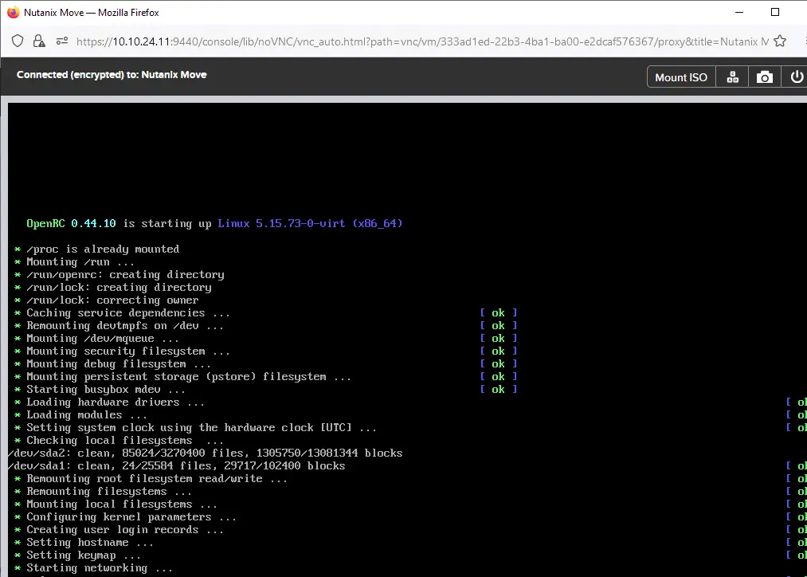Click the 'Setting keymap ...' console line

(x=84, y=555)
